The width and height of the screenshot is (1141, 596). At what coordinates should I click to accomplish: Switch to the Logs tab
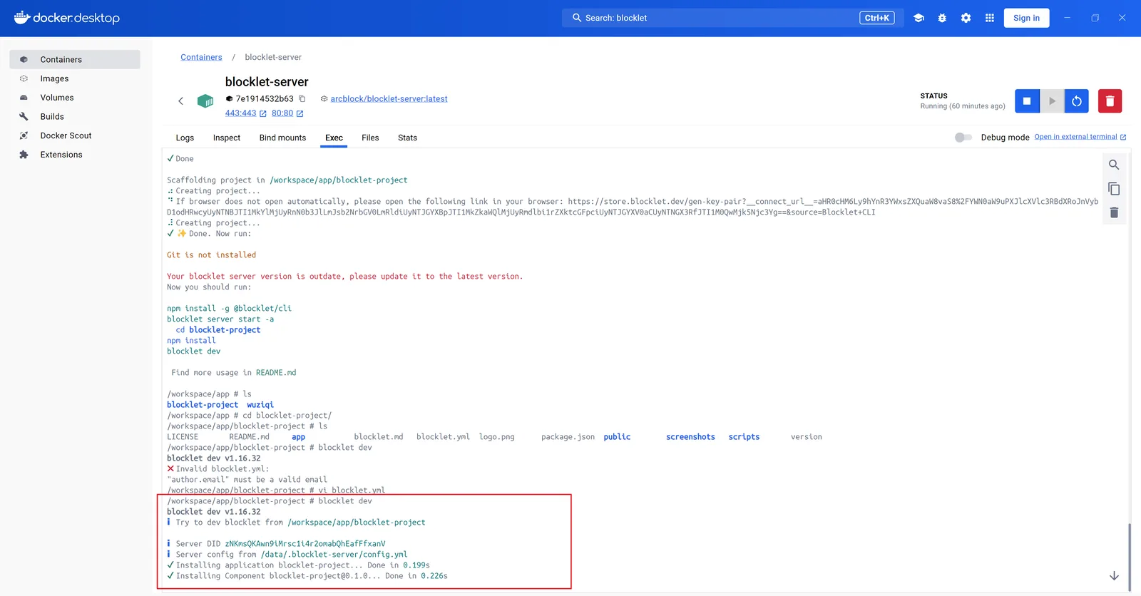[x=185, y=138]
